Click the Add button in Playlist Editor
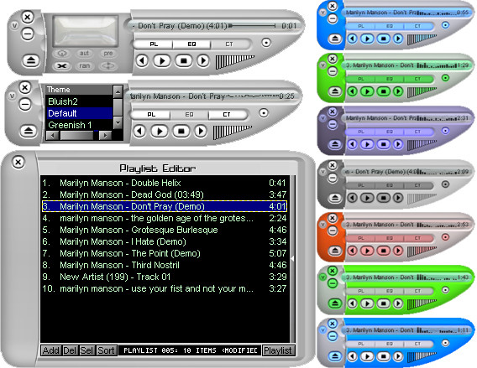The height and width of the screenshot is (368, 477). (51, 350)
